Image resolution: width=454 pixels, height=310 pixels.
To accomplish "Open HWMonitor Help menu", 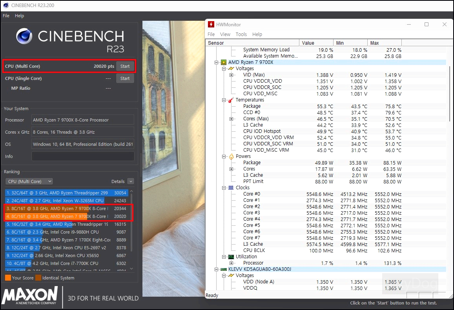I will coord(257,34).
